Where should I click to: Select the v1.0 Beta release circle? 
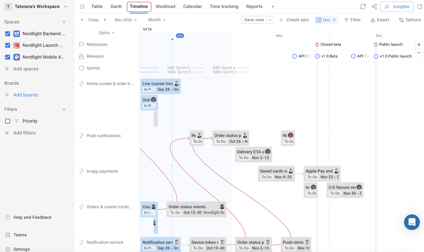click(x=317, y=56)
